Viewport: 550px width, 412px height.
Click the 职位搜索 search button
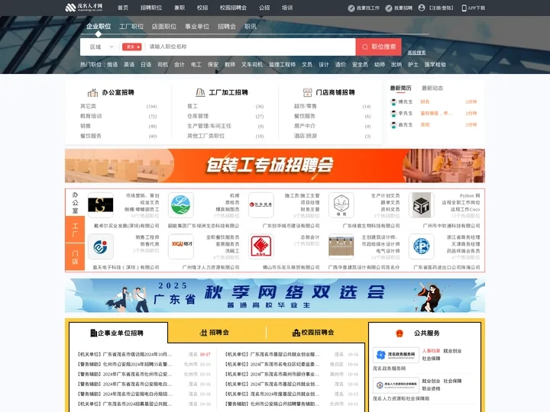tap(378, 47)
